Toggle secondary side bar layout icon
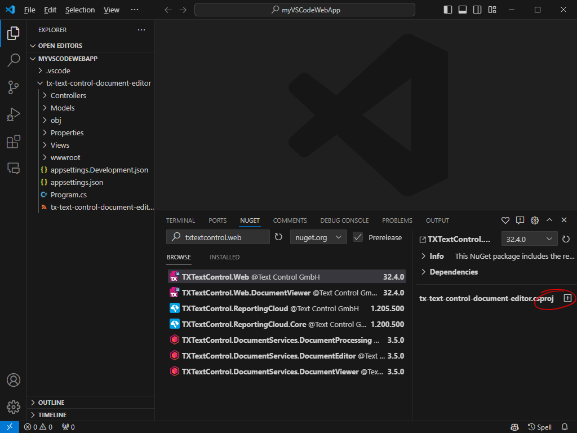Screen dimensions: 577x433 click(477, 10)
